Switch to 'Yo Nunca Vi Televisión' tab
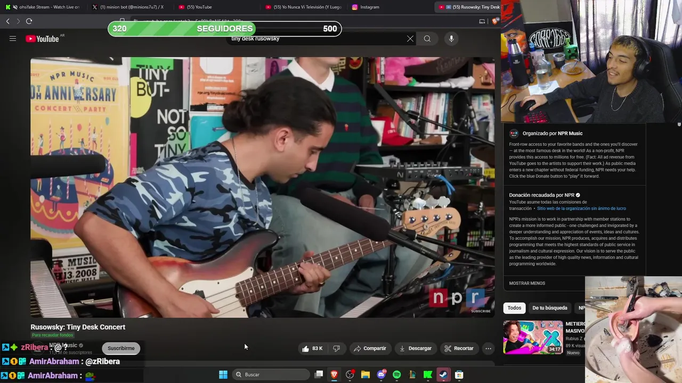The image size is (682, 383). [304, 7]
